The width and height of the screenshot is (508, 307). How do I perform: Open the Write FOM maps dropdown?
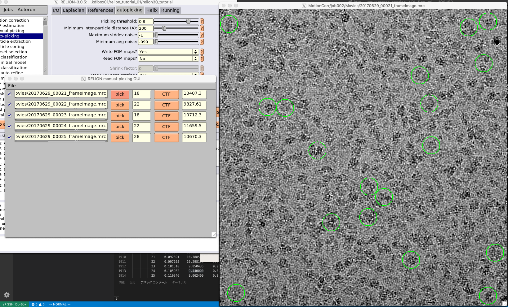pos(168,52)
